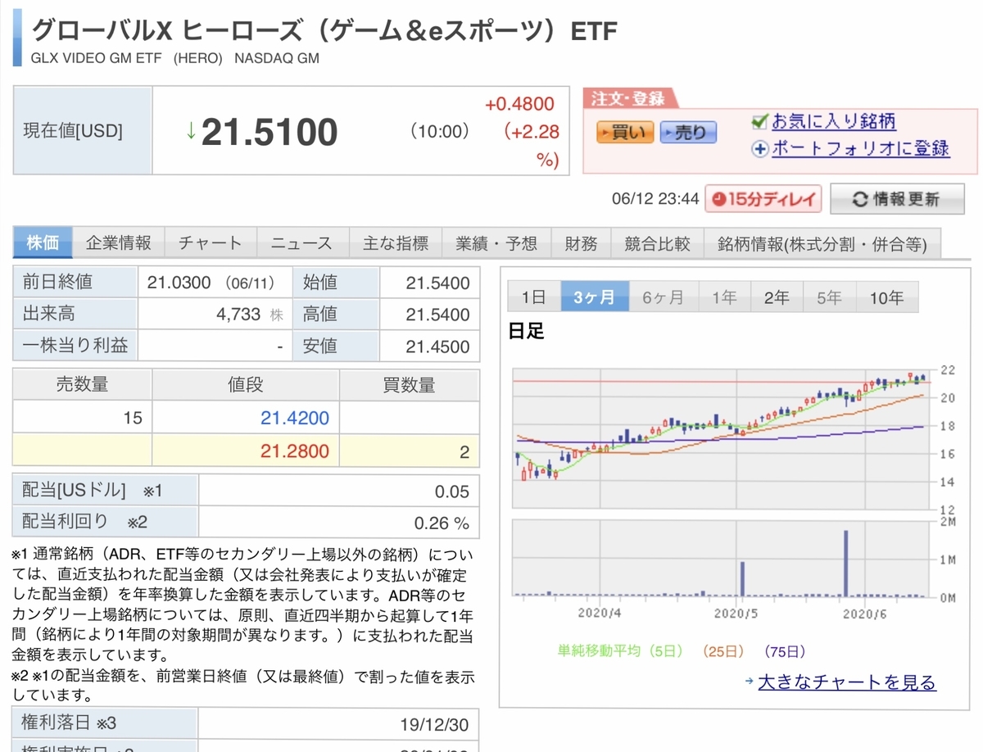
Task: Toggle the お気に入り銘柄 checkbox
Action: (759, 122)
